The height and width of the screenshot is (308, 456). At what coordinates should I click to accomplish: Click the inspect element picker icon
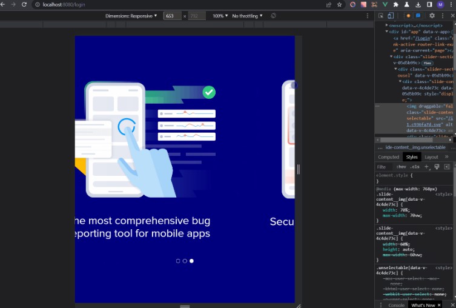381,15
